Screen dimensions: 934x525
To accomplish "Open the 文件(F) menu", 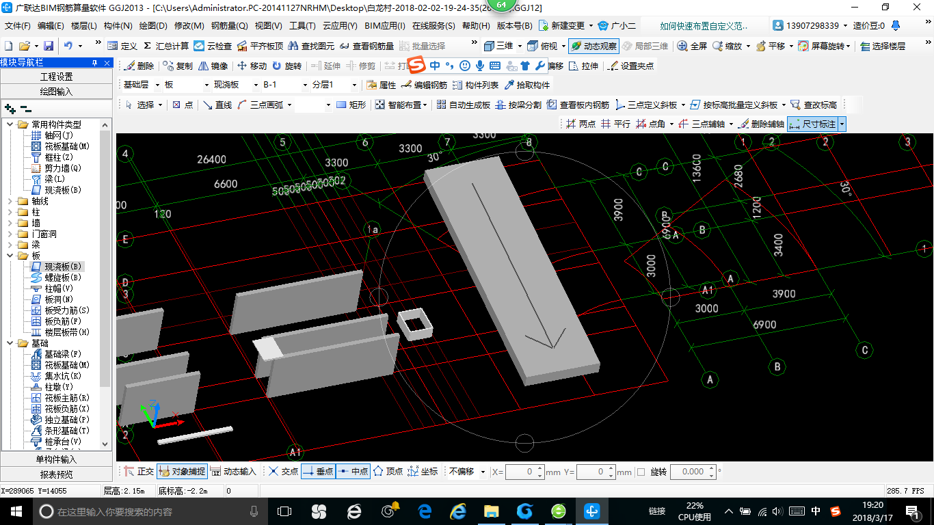I will point(18,26).
